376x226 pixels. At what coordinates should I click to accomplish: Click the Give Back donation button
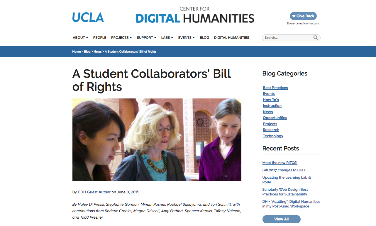pos(303,16)
